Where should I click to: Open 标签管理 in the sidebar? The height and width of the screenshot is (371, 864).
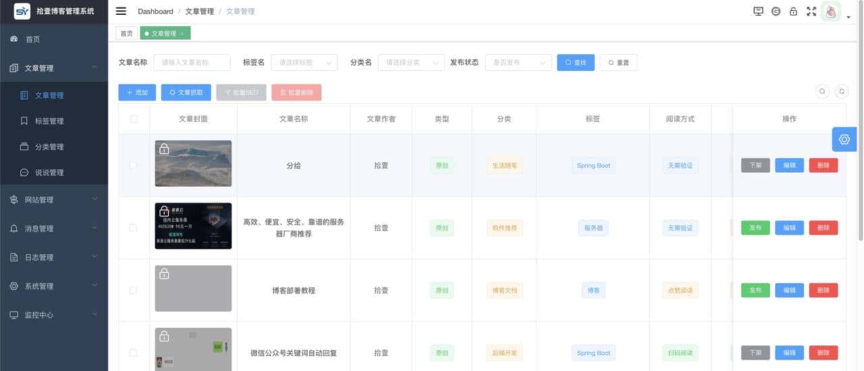pos(54,121)
